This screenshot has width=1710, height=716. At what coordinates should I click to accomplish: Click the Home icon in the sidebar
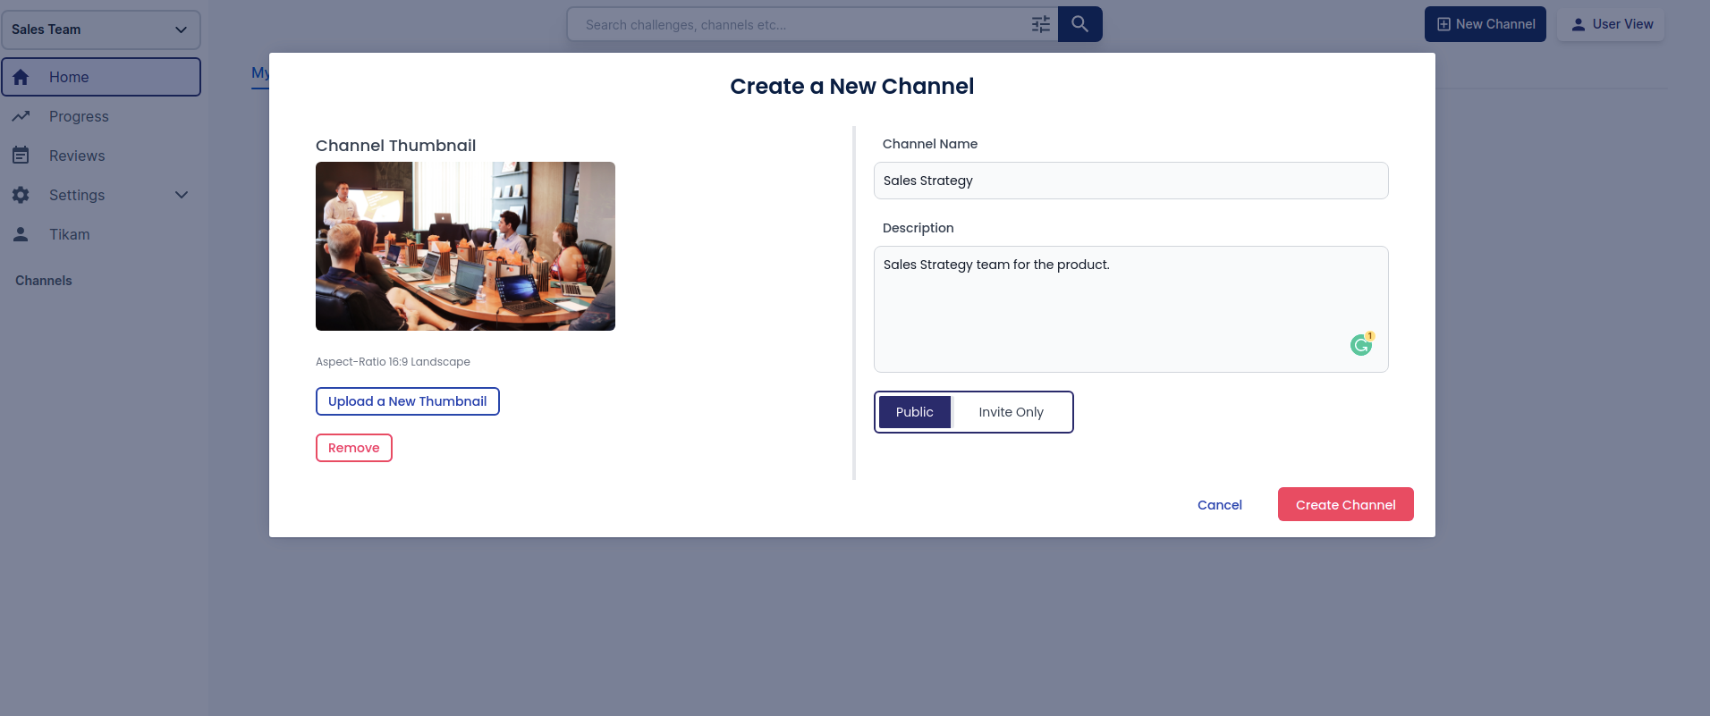(x=21, y=77)
